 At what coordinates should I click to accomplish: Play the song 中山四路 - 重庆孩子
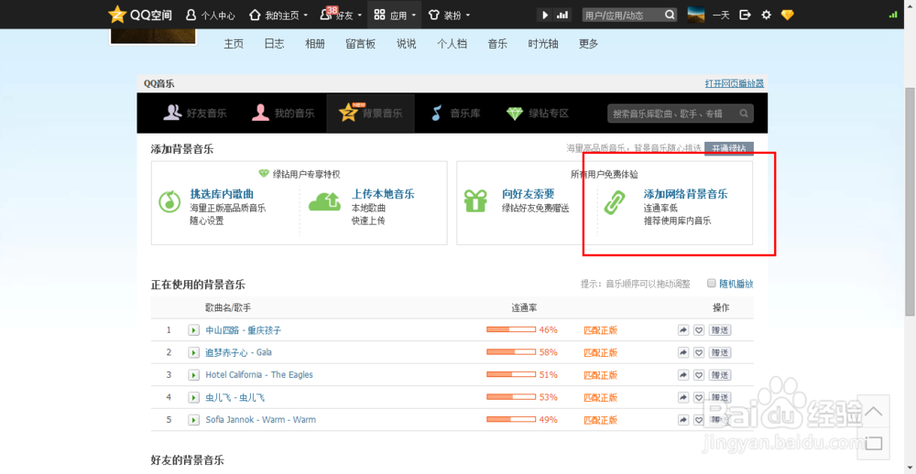tap(193, 330)
